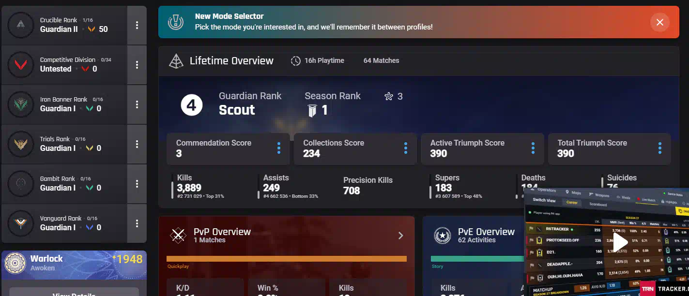Click the Competitive Division red emblem icon
Viewport: 689px width, 296px height.
[21, 65]
